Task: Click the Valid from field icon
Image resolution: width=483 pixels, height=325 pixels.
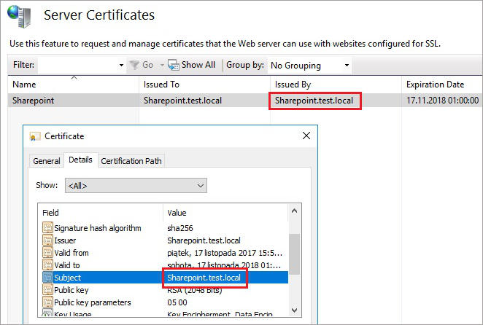Action: point(47,253)
